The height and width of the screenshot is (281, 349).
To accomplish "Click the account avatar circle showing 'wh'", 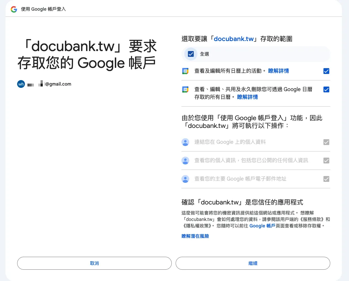I will pos(21,84).
